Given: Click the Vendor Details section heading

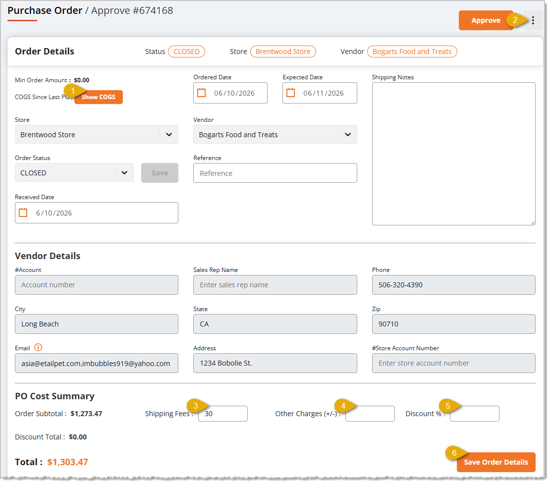Looking at the screenshot, I should [x=48, y=256].
